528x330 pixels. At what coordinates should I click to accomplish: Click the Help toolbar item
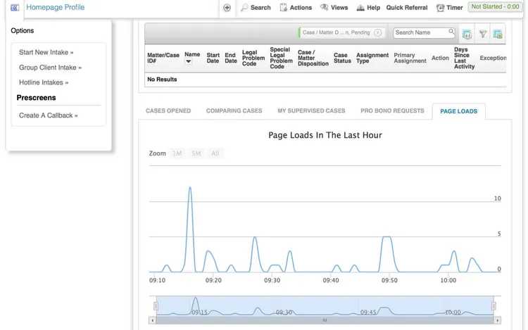click(368, 8)
